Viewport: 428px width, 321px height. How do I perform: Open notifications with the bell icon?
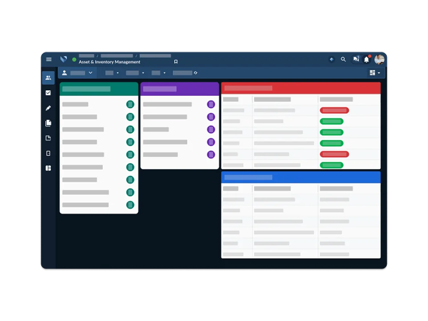coord(366,59)
